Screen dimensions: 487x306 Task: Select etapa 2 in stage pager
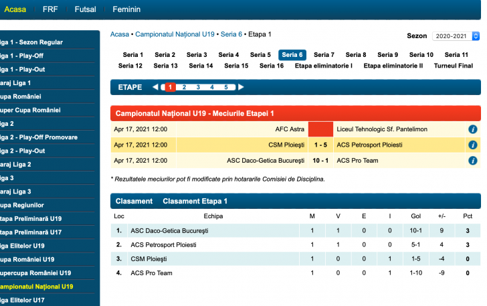[x=184, y=87]
